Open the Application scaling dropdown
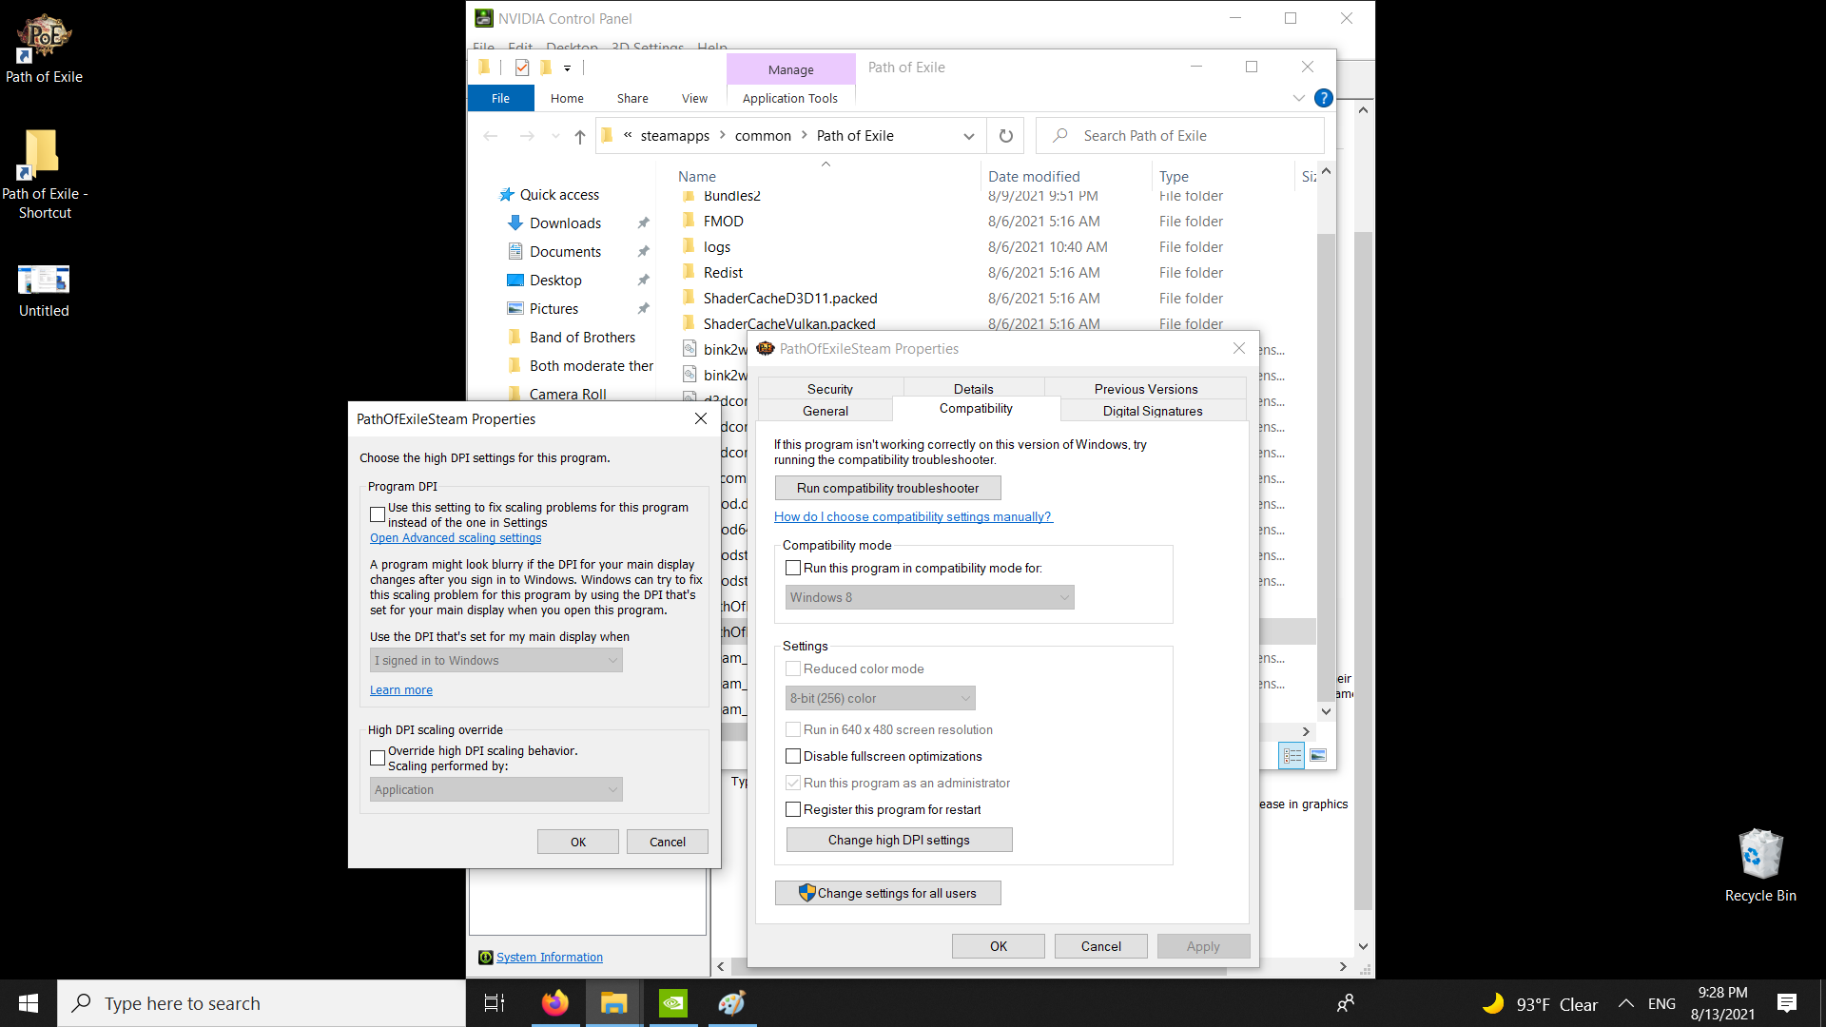Viewport: 1826px width, 1027px height. click(x=496, y=790)
